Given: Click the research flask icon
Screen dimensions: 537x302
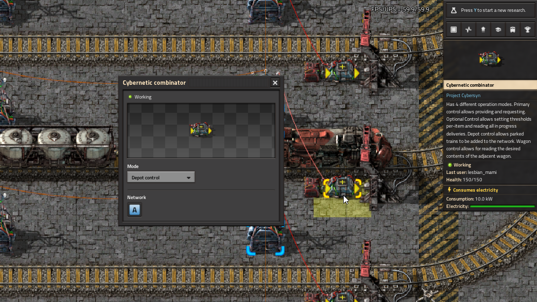Looking at the screenshot, I should [x=454, y=10].
